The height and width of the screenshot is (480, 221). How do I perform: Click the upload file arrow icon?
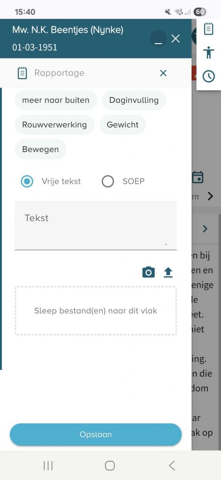[168, 272]
